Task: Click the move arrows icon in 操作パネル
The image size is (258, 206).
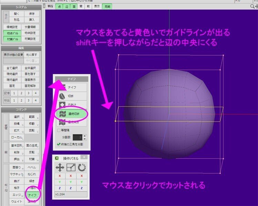Action: click(60, 168)
